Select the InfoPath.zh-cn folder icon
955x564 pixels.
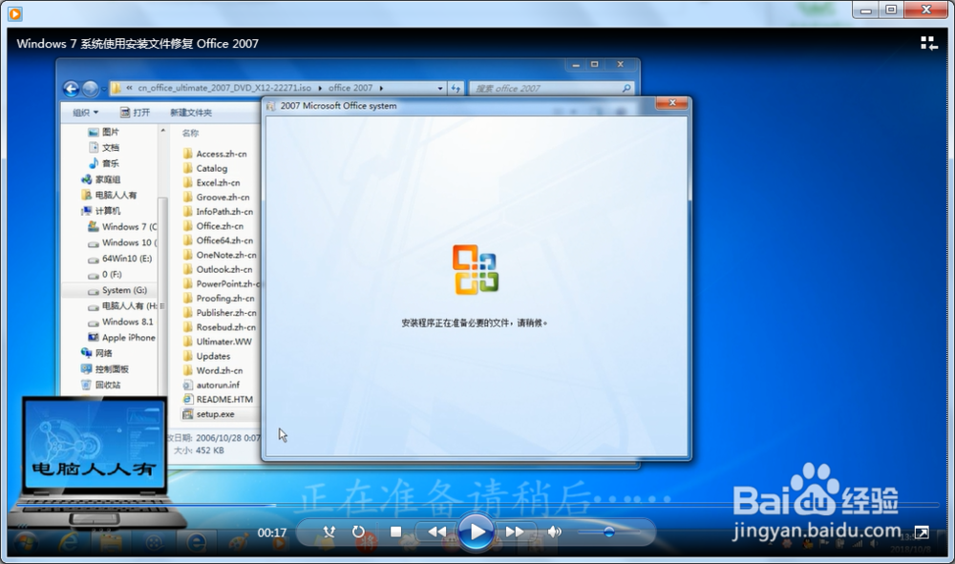point(187,212)
